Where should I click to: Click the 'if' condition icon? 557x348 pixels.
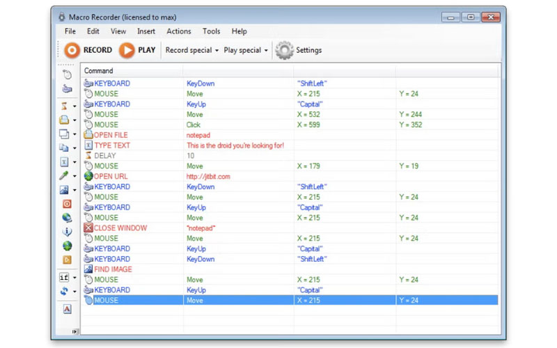tap(64, 277)
